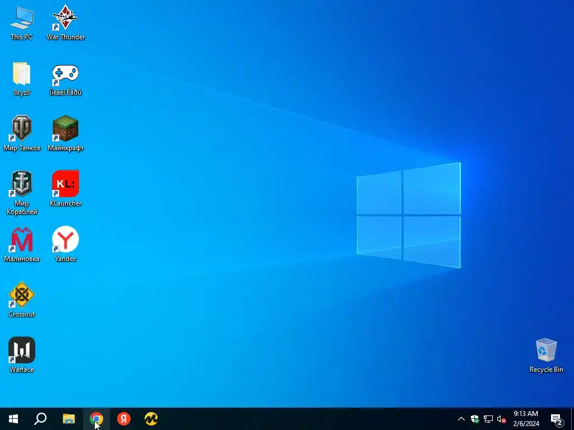
Task: Open the Windows Start menu
Action: [x=13, y=419]
